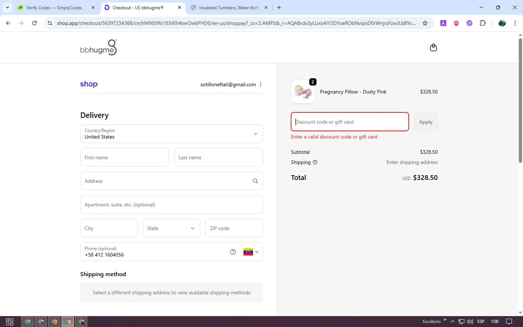Click the site information icon in address bar
This screenshot has width=523, height=327.
(50, 23)
